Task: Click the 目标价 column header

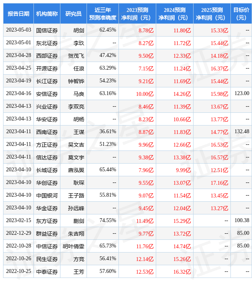Action: point(241,13)
